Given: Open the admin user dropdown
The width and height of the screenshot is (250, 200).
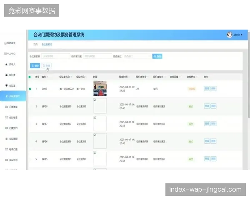Looking at the screenshot, I should 238,35.
